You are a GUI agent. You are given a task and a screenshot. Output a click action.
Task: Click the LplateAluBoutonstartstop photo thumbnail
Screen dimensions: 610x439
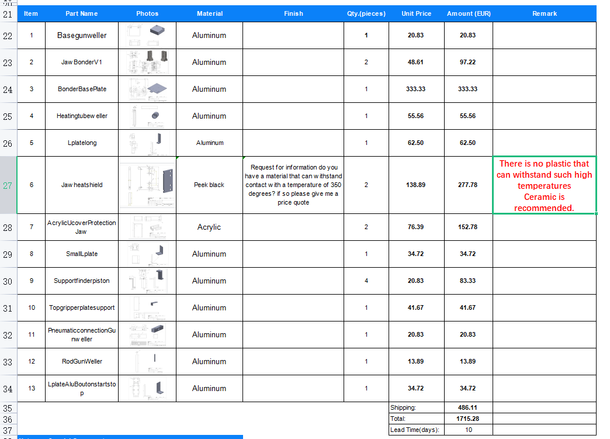click(x=147, y=388)
